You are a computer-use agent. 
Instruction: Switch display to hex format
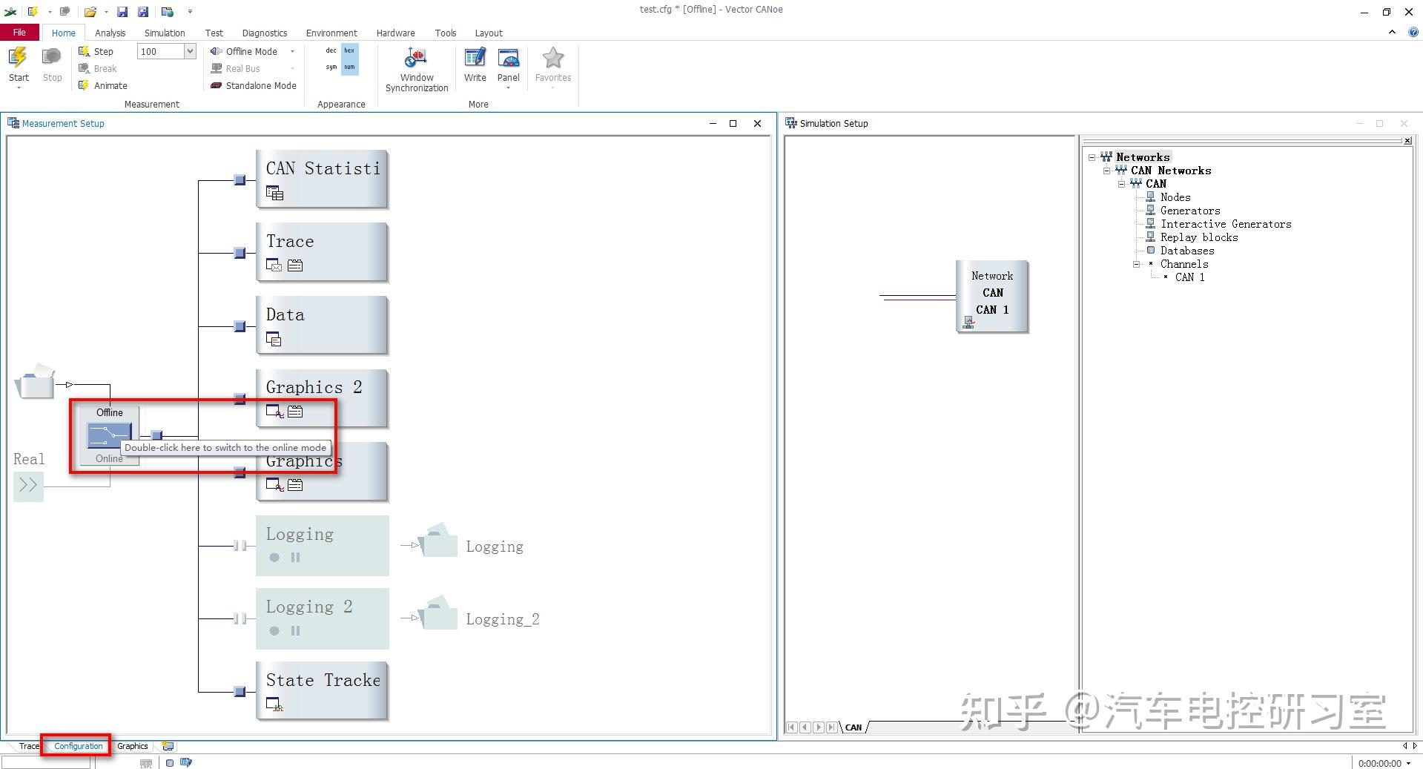(349, 50)
